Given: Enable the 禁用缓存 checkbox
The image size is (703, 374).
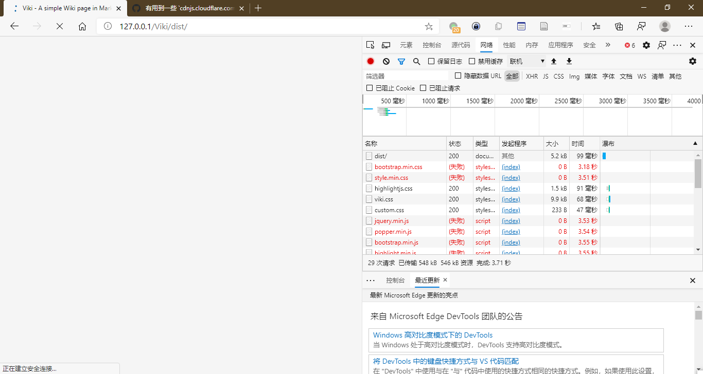Looking at the screenshot, I should click(472, 61).
